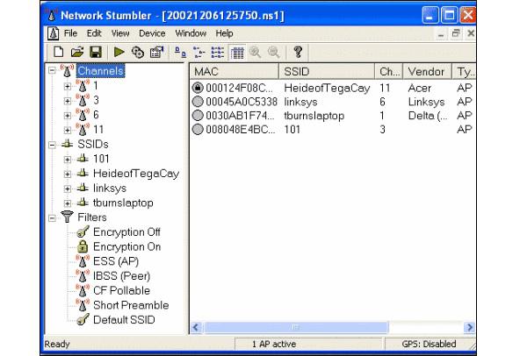Select the Filters tree label
This screenshot has height=356, width=527.
point(92,217)
